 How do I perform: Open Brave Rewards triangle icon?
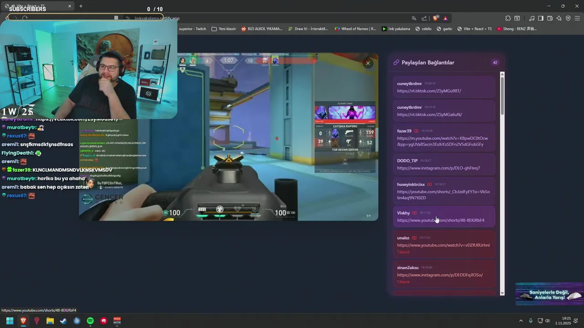(445, 18)
